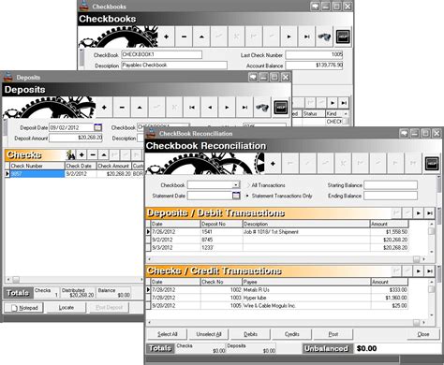
Task: Open binoculars search in Deposits window
Action: point(262,107)
